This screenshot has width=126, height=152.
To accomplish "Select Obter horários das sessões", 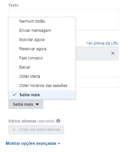I will coord(42,86).
